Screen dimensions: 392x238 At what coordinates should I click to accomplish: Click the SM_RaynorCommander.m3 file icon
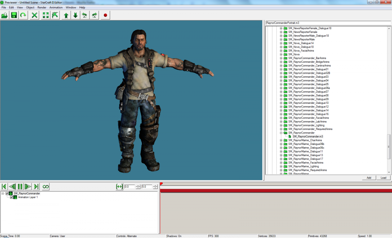pos(290,136)
